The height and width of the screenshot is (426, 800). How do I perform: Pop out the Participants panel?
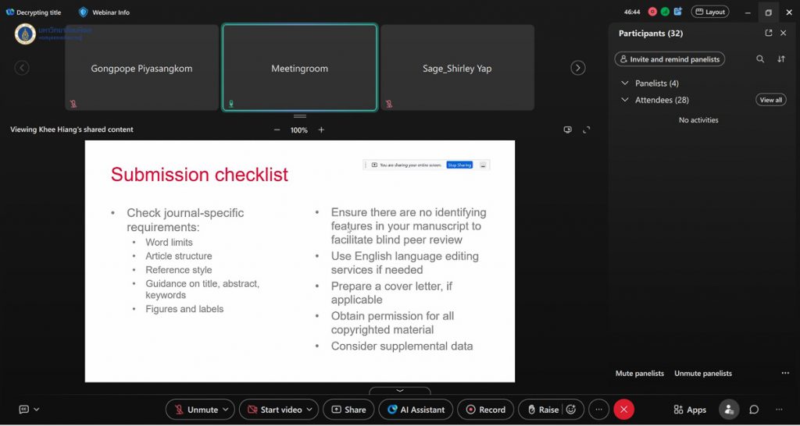click(769, 34)
